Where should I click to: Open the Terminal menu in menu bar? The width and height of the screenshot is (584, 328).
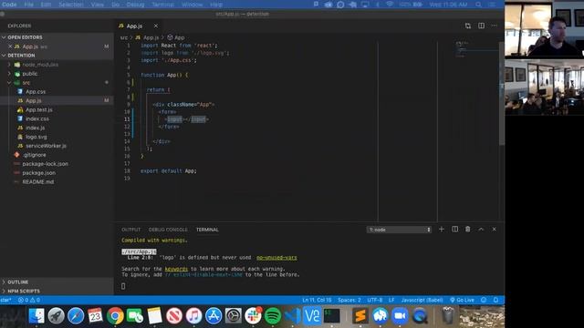click(x=162, y=5)
